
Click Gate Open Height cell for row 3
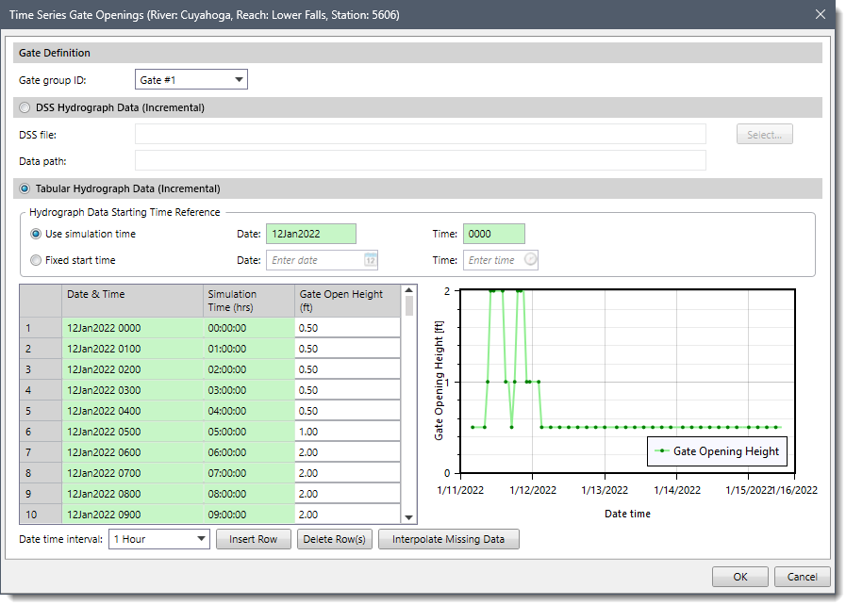[x=347, y=369]
